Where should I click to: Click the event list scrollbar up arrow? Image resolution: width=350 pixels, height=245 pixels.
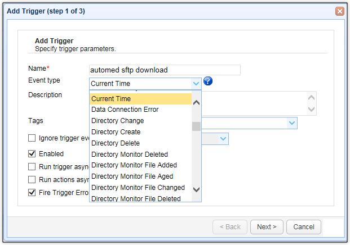click(196, 102)
